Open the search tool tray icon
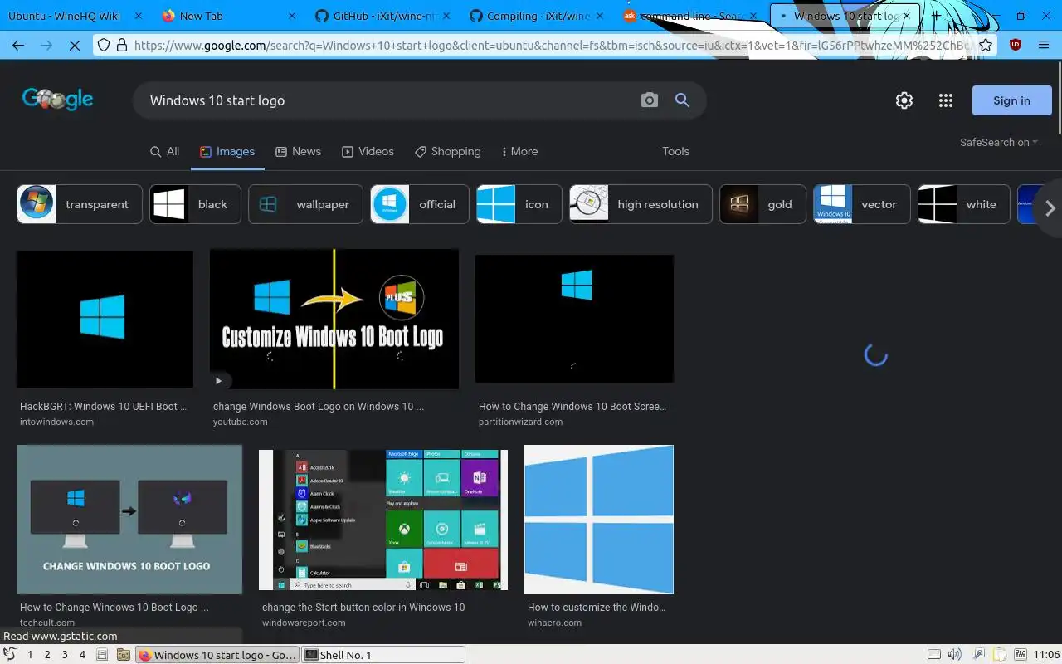The image size is (1062, 664). click(x=978, y=655)
